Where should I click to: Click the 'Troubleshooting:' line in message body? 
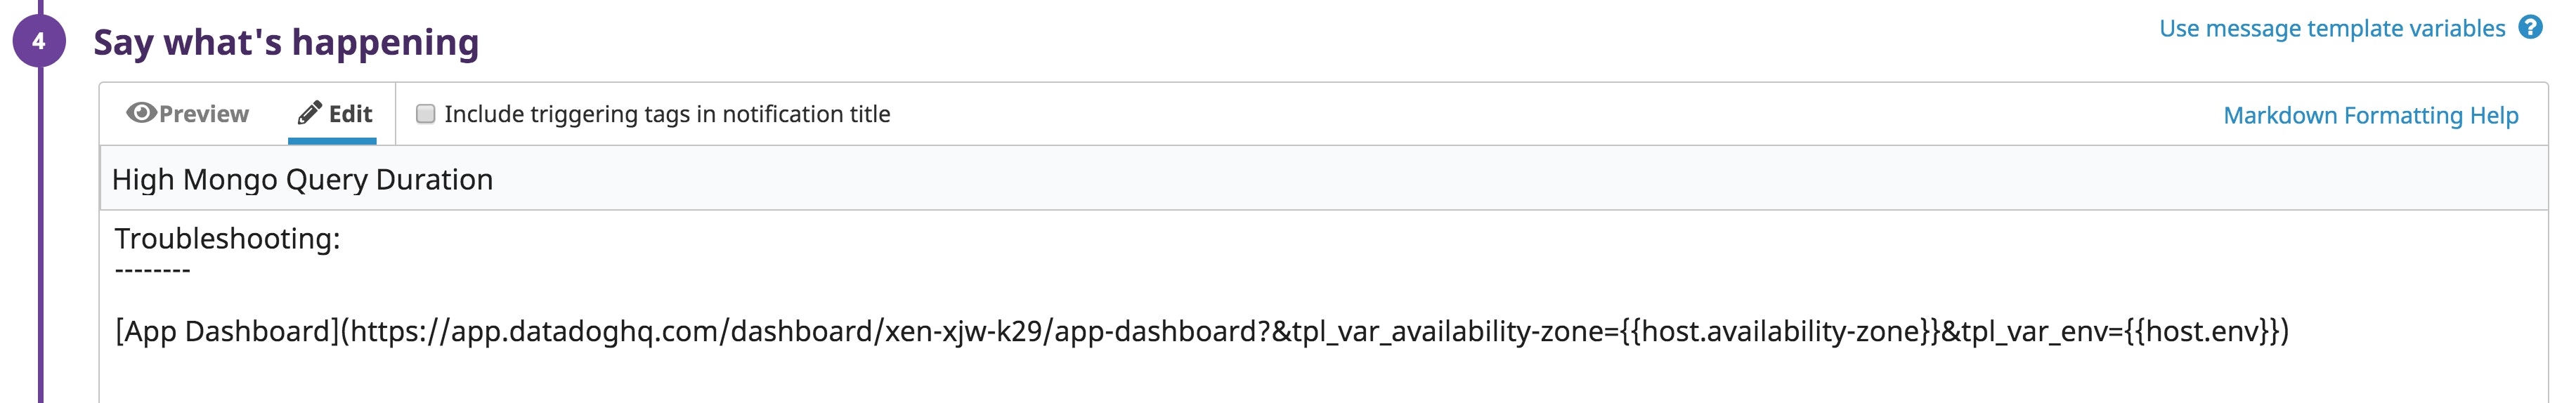click(227, 238)
